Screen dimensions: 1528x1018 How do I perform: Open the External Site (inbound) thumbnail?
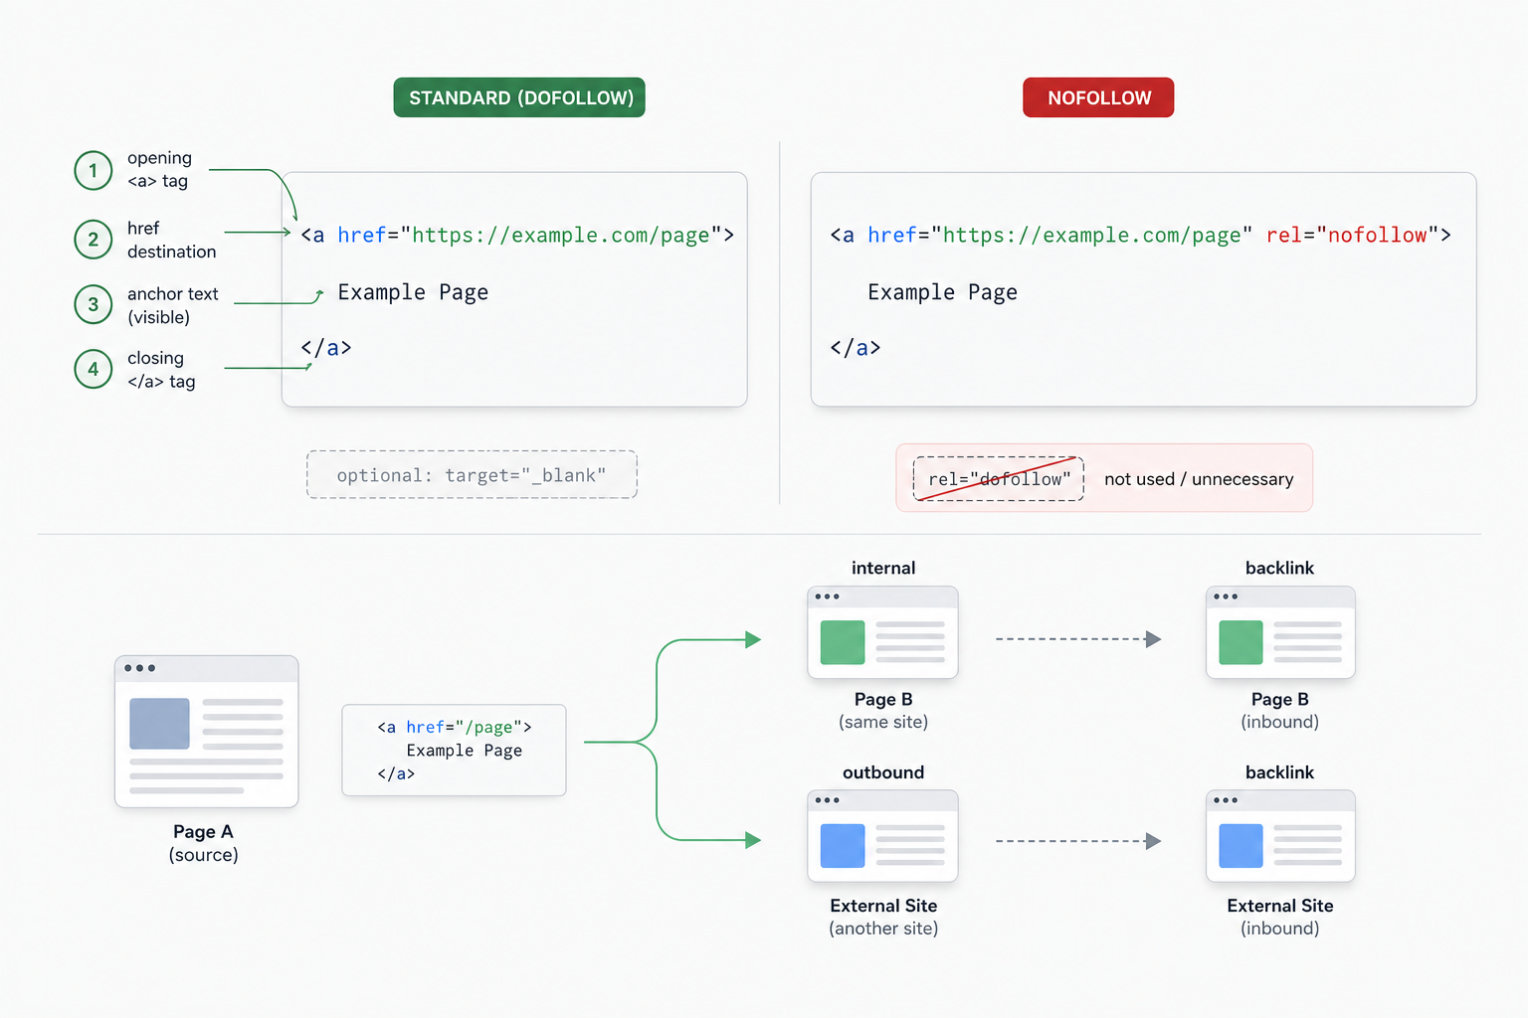pyautogui.click(x=1280, y=836)
